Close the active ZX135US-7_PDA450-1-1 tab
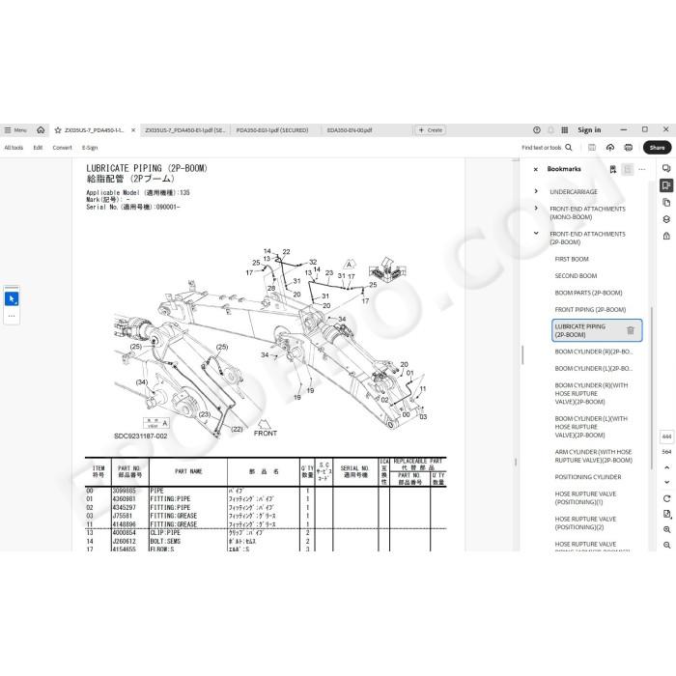 pyautogui.click(x=133, y=129)
